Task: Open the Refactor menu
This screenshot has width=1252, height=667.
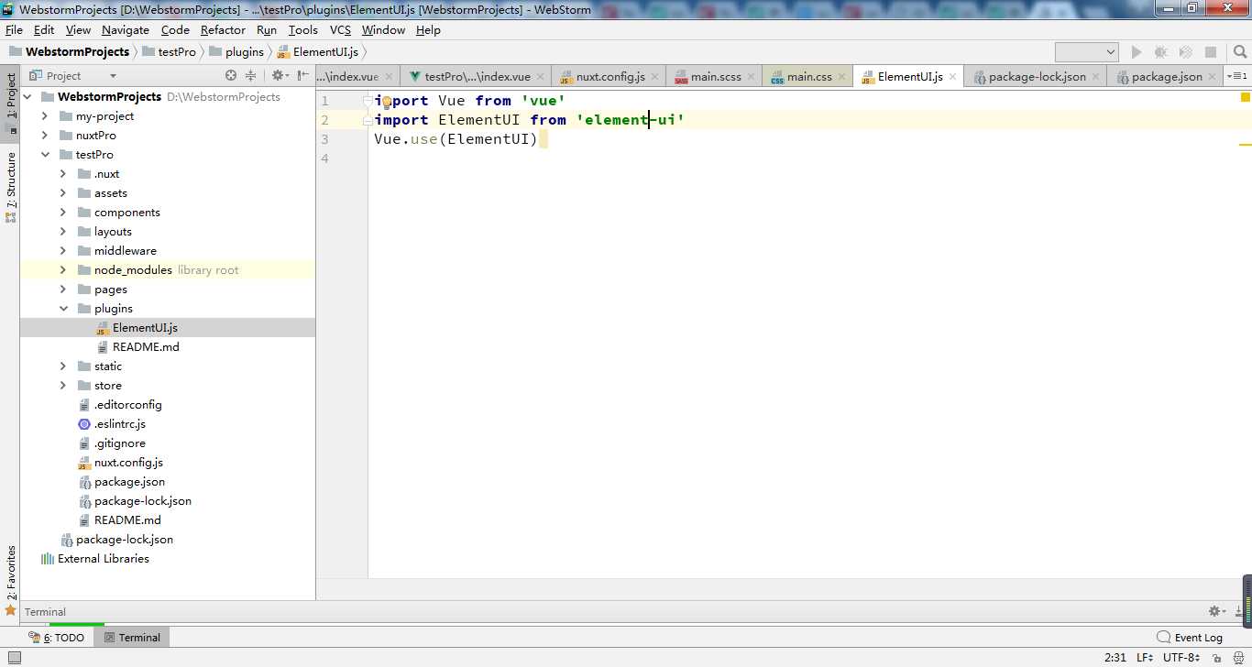Action: [223, 30]
